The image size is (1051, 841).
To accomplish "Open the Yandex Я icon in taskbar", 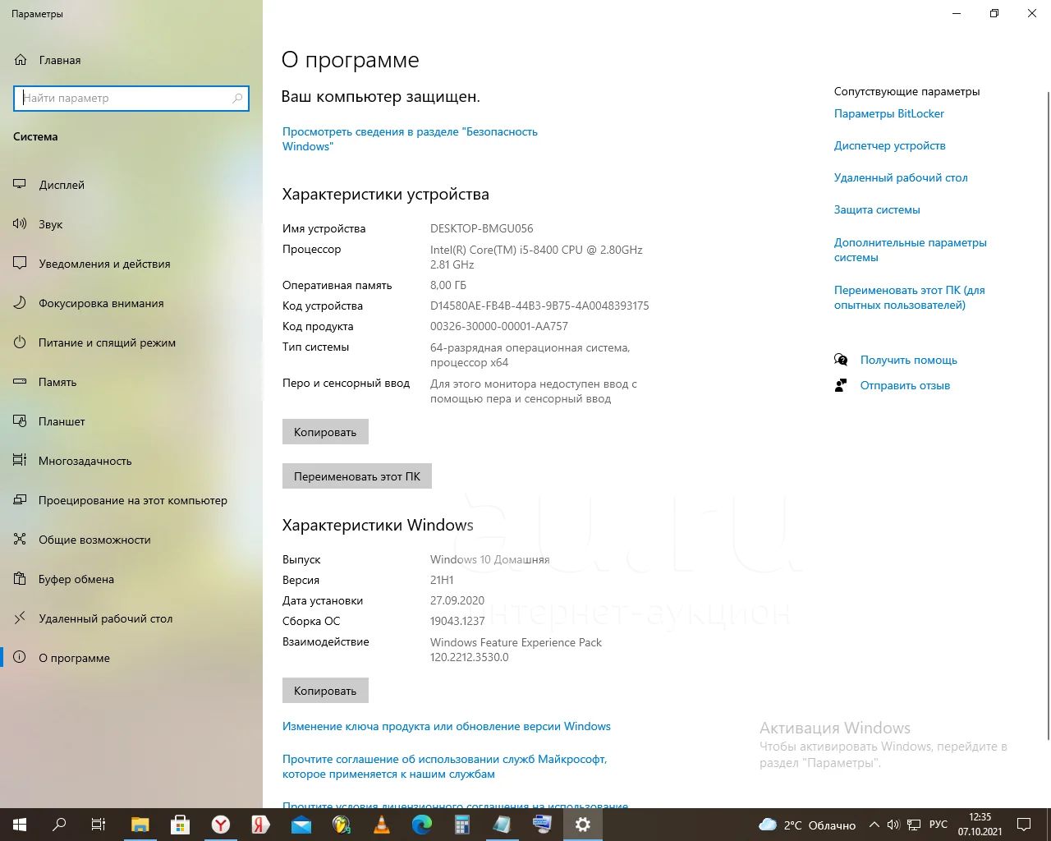I will tap(261, 825).
